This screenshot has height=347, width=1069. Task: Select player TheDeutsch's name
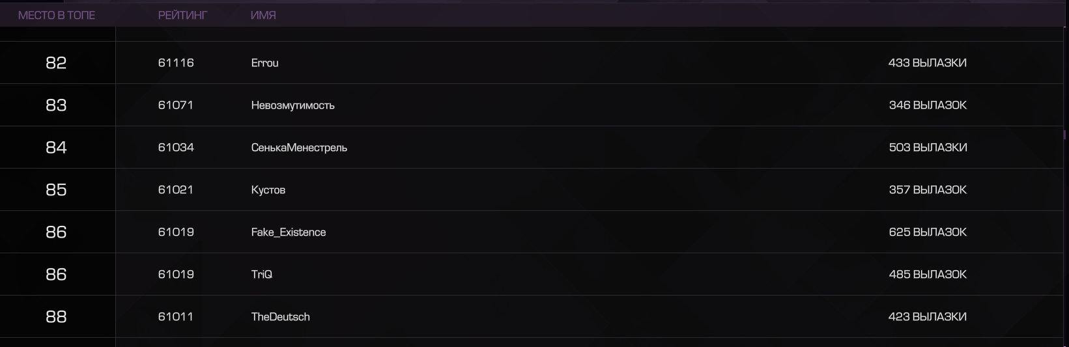coord(280,316)
